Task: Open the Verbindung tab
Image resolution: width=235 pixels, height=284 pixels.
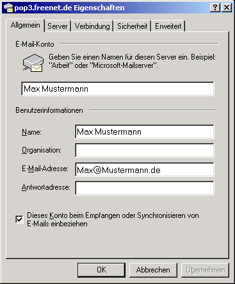Action: click(92, 26)
